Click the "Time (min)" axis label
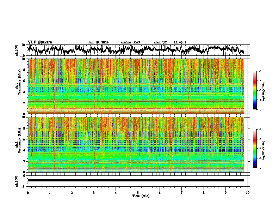 point(141,196)
